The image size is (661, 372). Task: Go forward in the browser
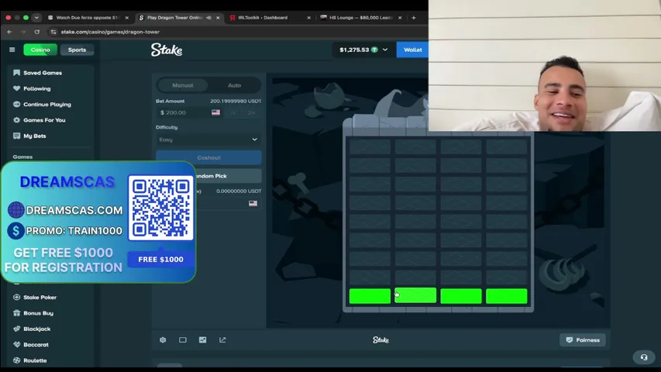click(23, 32)
